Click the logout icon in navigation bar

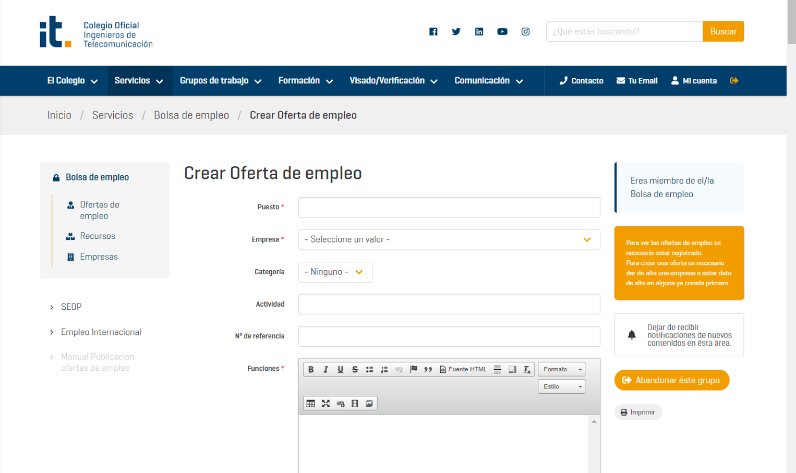pos(734,81)
